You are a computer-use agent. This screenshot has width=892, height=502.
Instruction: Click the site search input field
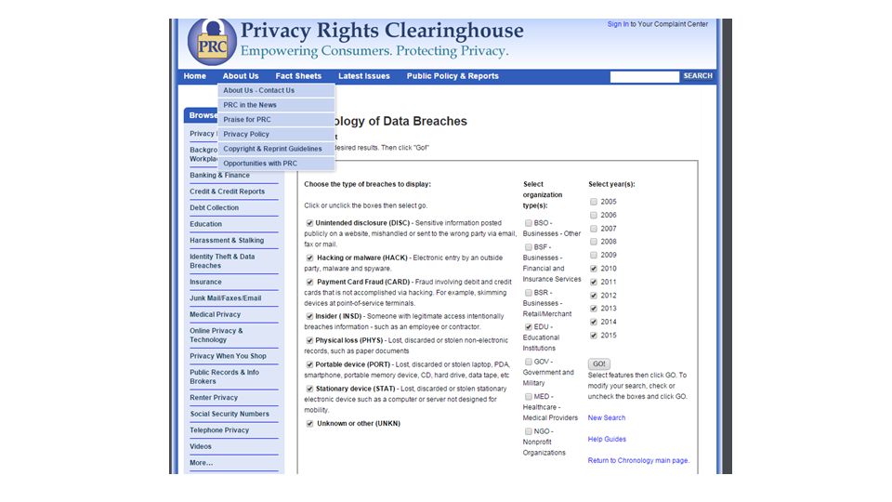point(645,76)
